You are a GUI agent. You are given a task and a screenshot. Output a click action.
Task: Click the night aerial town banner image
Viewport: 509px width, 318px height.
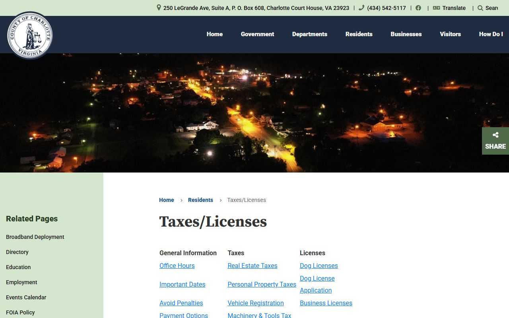[254, 113]
